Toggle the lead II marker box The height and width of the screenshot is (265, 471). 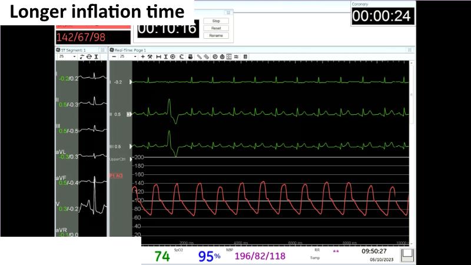[129, 114]
